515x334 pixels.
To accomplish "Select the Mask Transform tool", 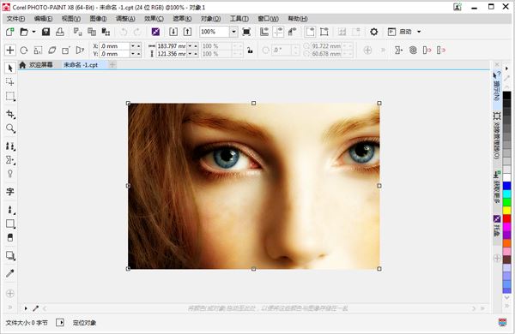I will click(x=9, y=82).
